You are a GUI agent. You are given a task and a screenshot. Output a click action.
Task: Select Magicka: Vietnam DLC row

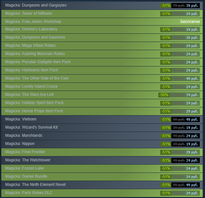[x=102, y=119]
